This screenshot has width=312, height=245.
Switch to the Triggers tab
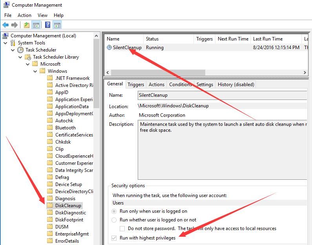coord(136,85)
